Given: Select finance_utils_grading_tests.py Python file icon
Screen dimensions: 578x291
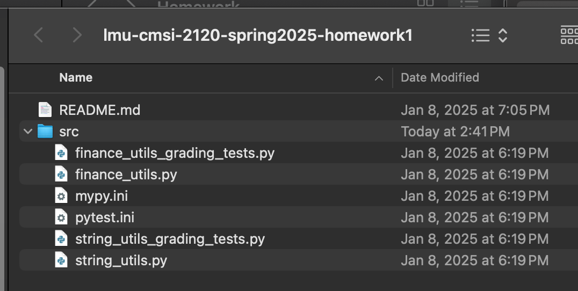Looking at the screenshot, I should (61, 152).
